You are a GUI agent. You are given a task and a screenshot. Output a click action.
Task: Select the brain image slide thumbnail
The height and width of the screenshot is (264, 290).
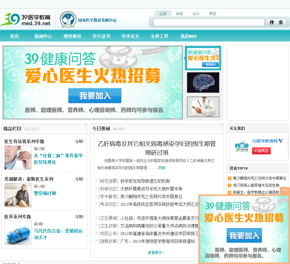point(203,82)
